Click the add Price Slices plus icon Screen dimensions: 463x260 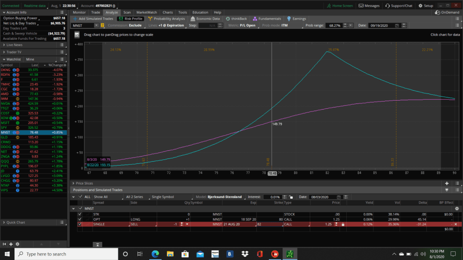(447, 183)
